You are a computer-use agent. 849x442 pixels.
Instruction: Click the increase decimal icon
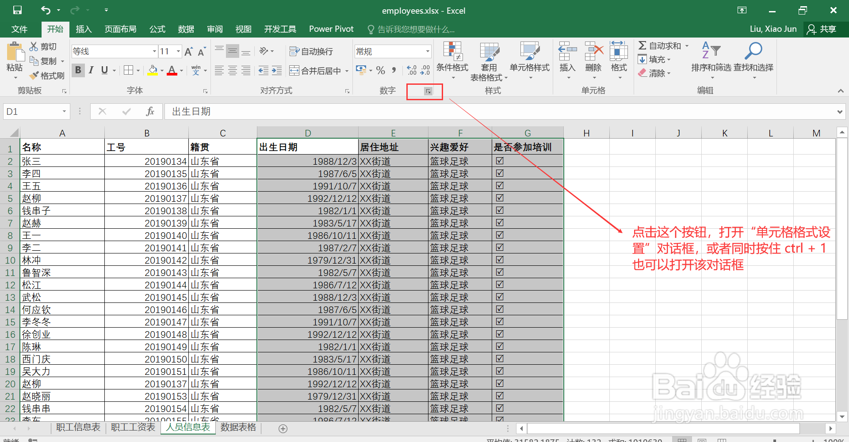(x=411, y=69)
